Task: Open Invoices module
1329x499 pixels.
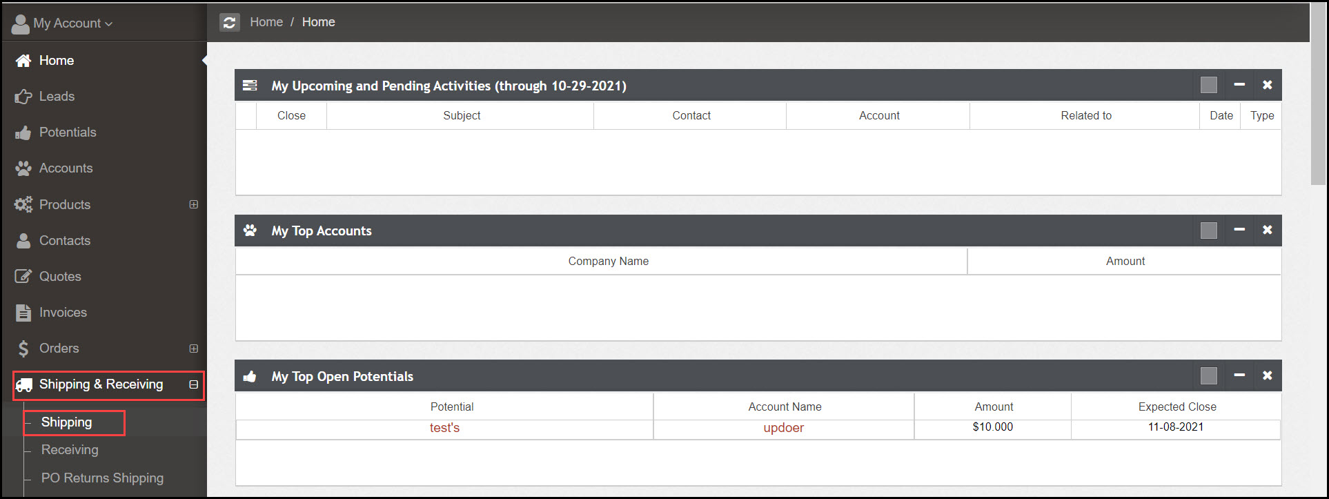Action: pos(63,312)
